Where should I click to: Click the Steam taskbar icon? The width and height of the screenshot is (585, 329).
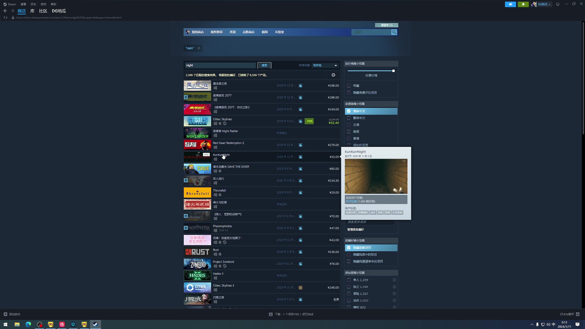point(95,324)
